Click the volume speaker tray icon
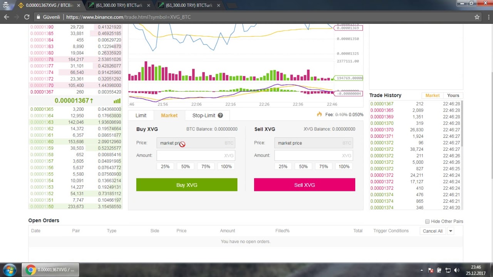This screenshot has width=493, height=277. [457, 270]
